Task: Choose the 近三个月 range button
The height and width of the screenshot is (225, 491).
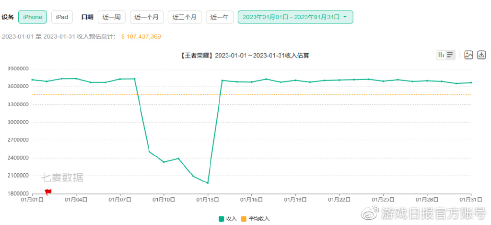Action: click(185, 17)
